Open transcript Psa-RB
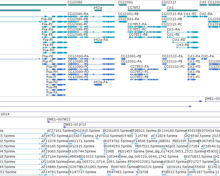 tap(47, 19)
